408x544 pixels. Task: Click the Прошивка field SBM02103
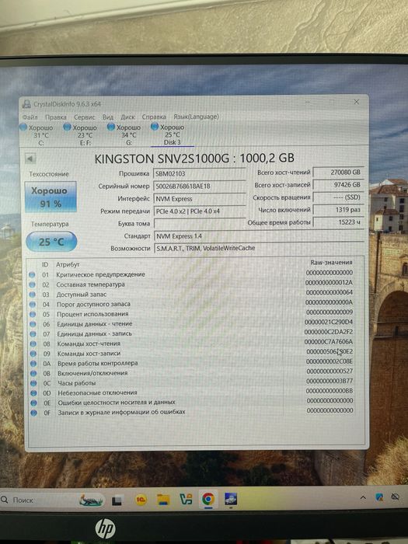199,173
